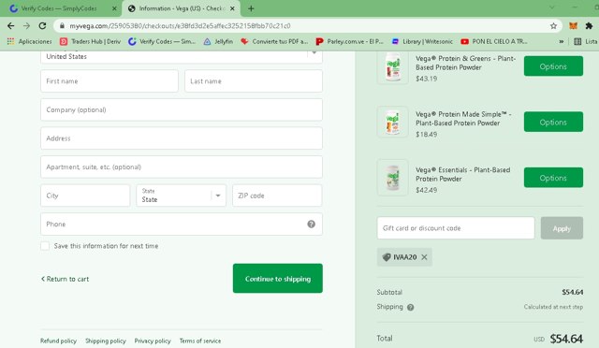Click the $43.19 price
The height and width of the screenshot is (348, 599).
(427, 79)
